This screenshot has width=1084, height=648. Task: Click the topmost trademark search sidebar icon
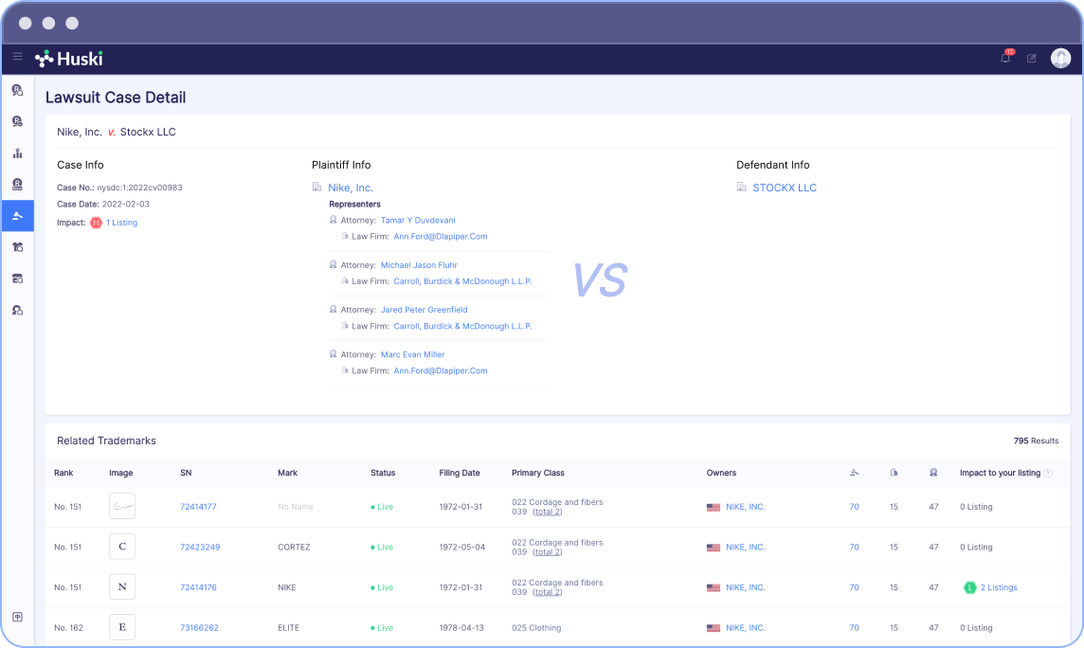tap(17, 90)
